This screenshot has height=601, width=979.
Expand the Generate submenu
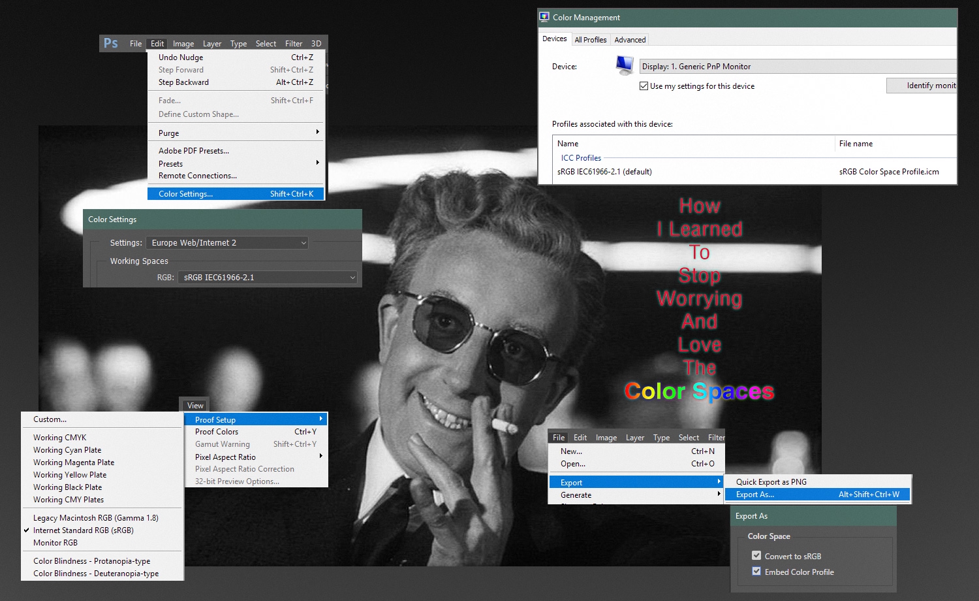click(636, 495)
